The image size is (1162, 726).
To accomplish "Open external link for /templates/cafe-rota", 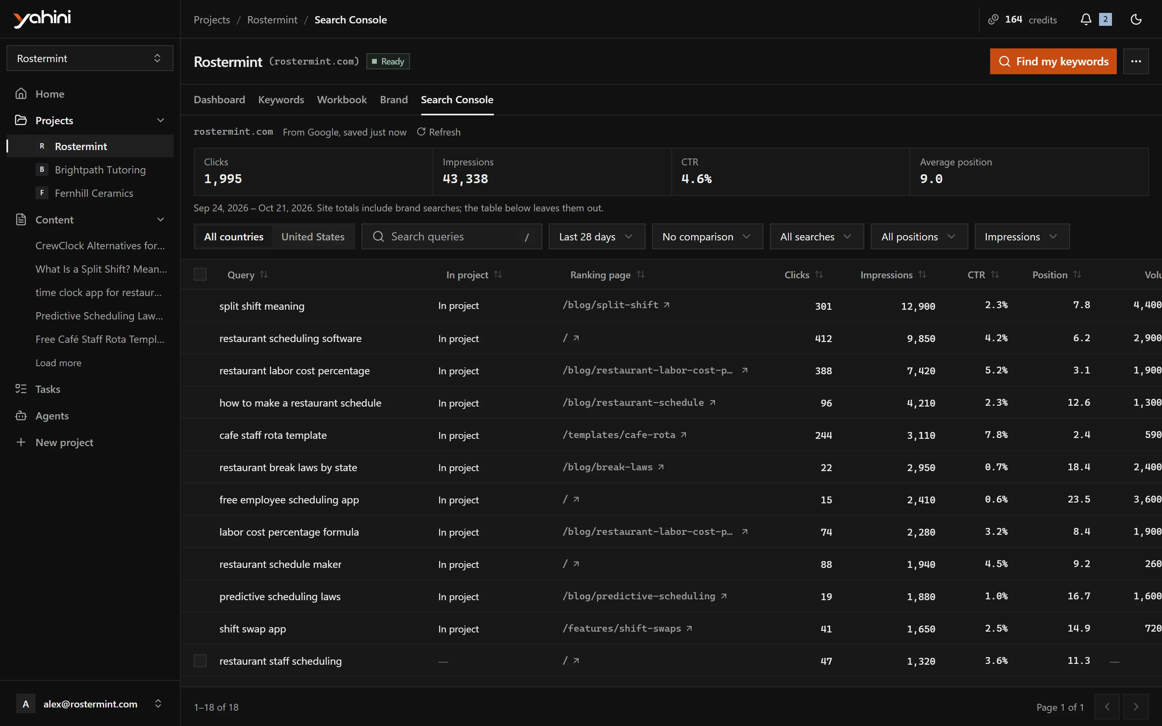I will pos(683,434).
